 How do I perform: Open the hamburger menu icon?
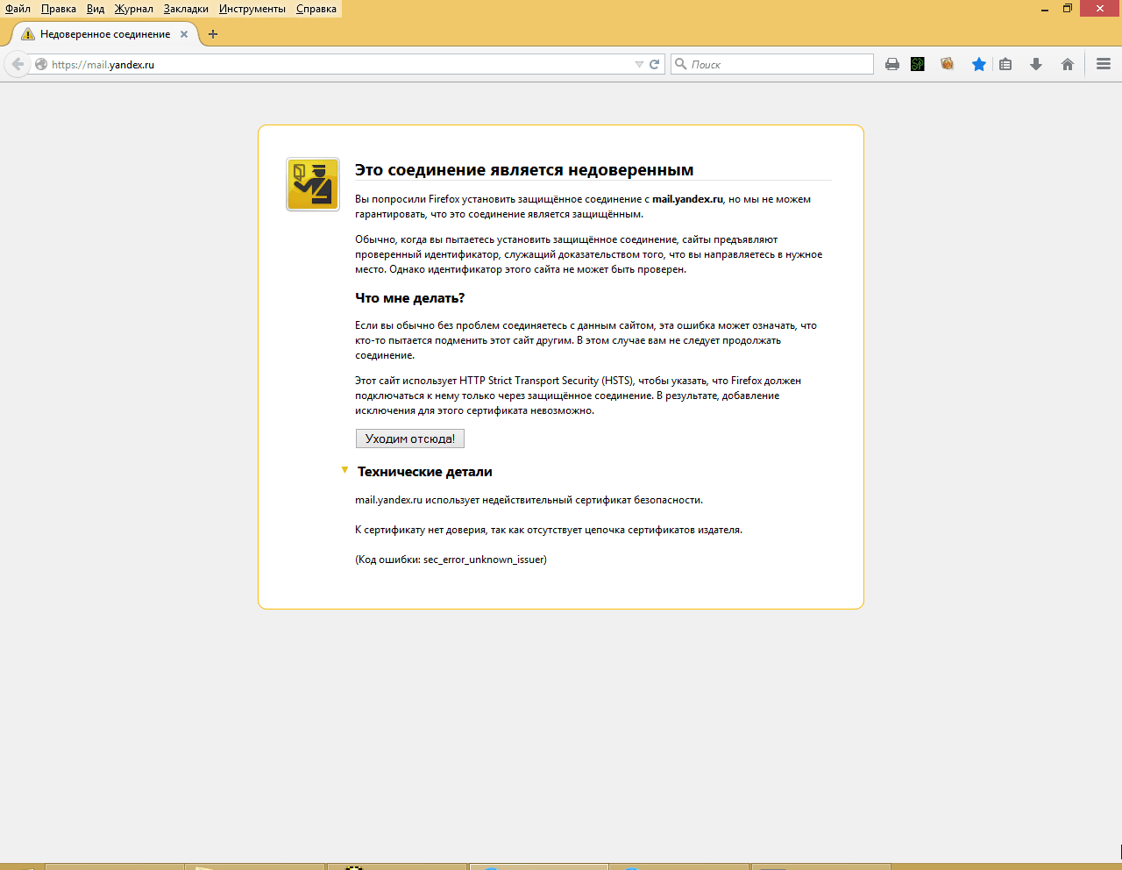(1103, 64)
